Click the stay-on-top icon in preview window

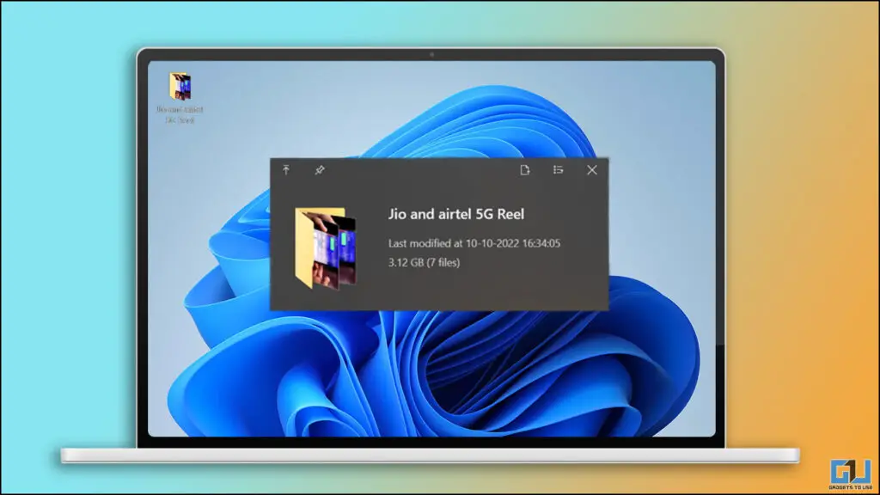(286, 169)
